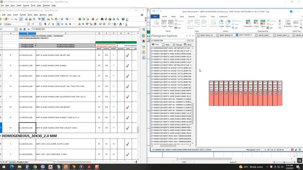The image size is (303, 170).
Task: Open the Verdana font name dropdown
Action: [x=28, y=24]
